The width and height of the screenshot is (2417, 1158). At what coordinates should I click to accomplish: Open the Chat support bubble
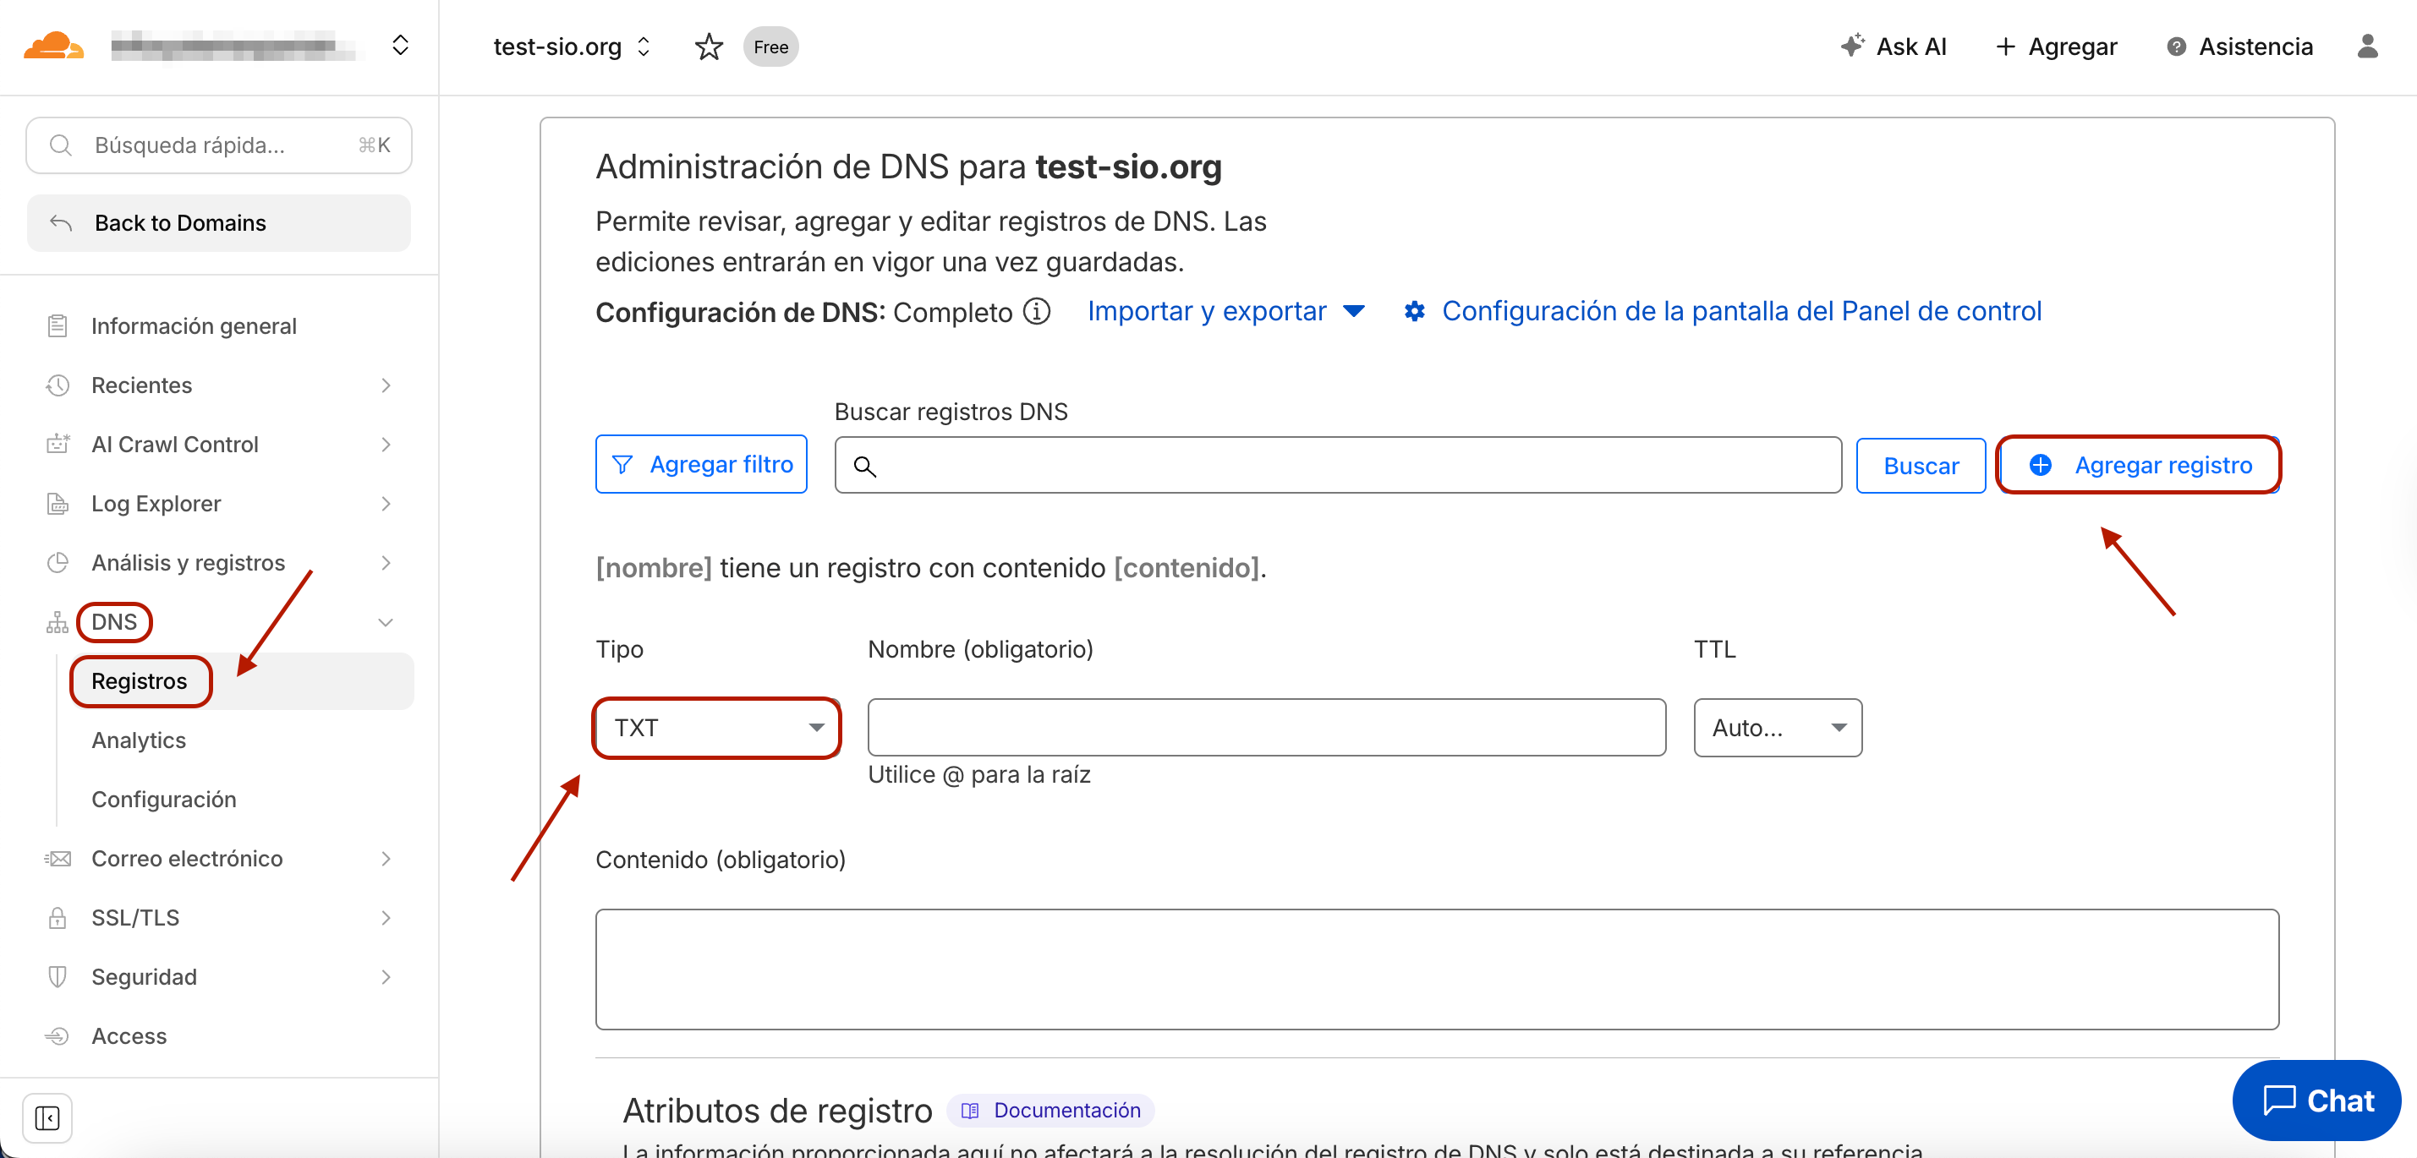(x=2316, y=1100)
